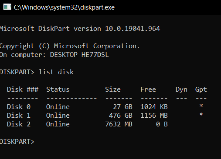Click the 1024 KB free value

pyautogui.click(x=154, y=107)
